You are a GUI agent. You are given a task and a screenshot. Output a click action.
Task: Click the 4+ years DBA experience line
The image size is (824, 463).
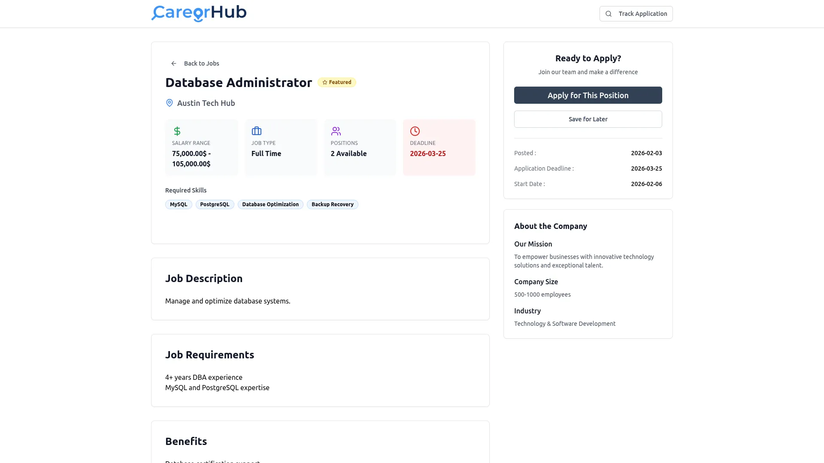pos(204,377)
